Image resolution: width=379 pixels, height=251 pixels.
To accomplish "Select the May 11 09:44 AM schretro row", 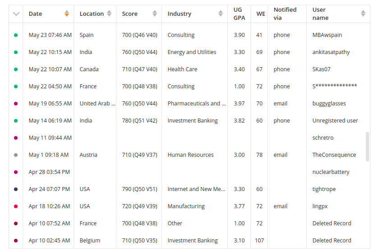I will pyautogui.click(x=189, y=138).
